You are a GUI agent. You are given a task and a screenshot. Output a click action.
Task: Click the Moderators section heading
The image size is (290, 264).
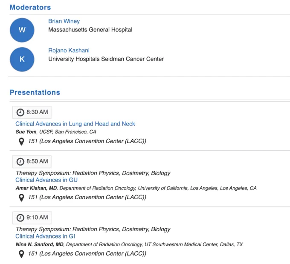point(30,7)
